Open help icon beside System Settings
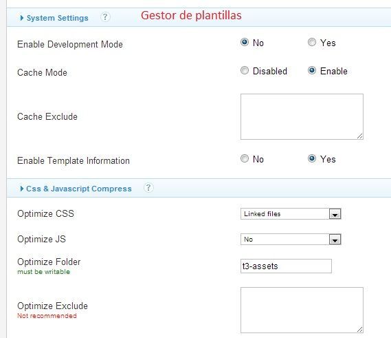 105,17
